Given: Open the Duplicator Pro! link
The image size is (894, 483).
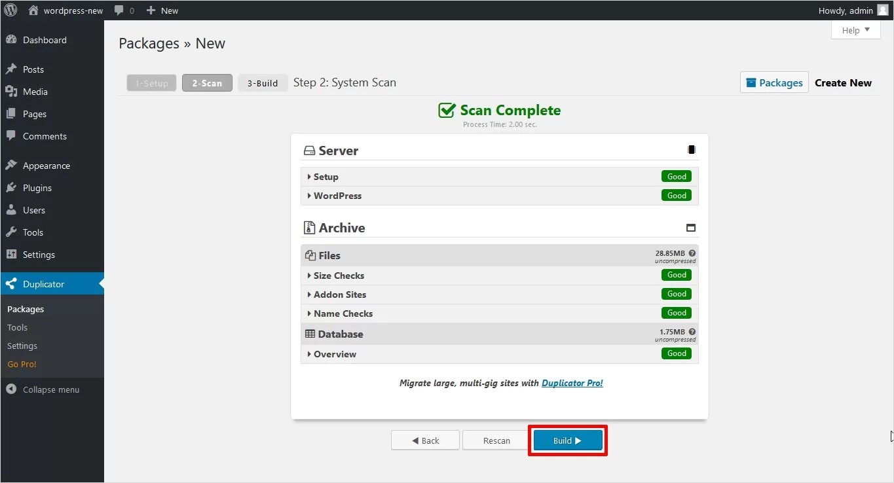Looking at the screenshot, I should coord(572,383).
